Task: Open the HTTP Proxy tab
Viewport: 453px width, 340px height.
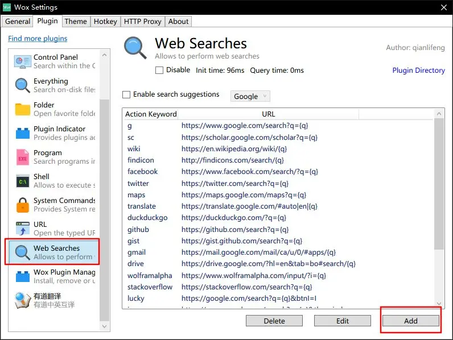Action: click(x=143, y=22)
